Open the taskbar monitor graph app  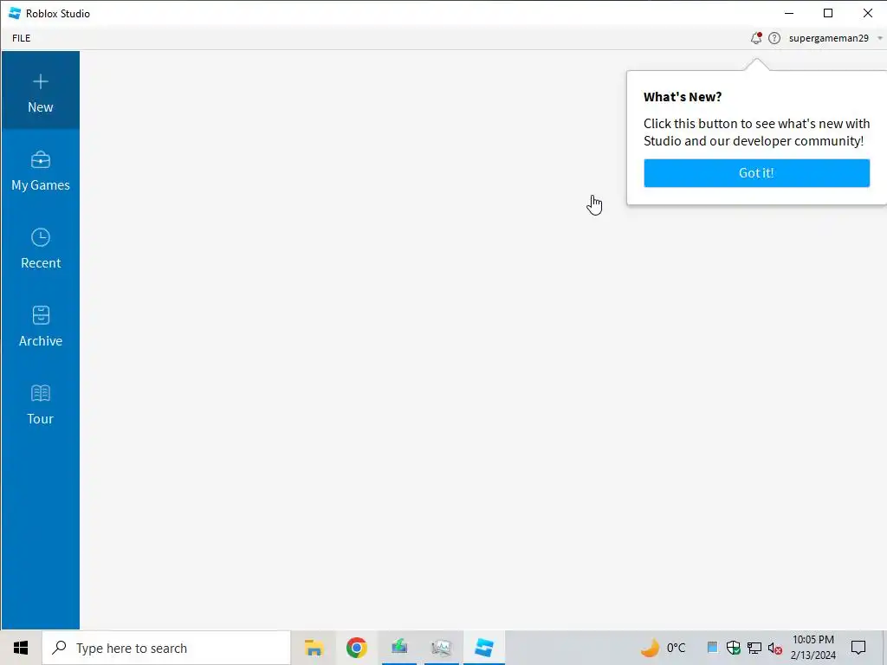441,648
